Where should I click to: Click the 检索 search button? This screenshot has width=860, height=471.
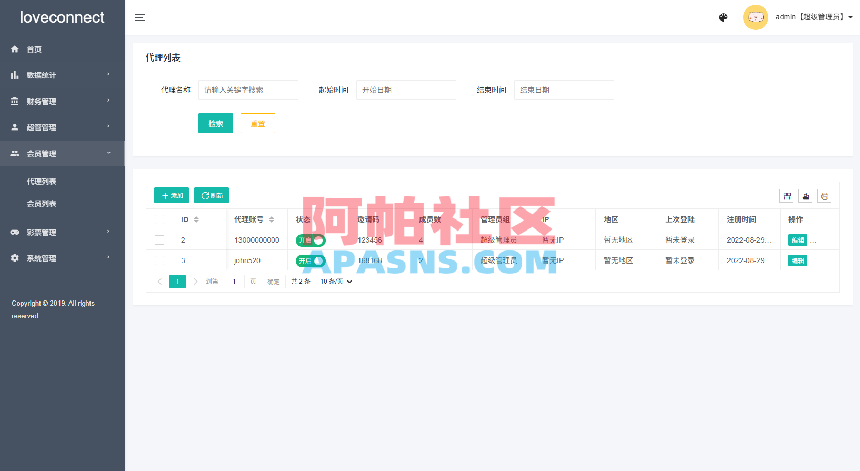[216, 123]
